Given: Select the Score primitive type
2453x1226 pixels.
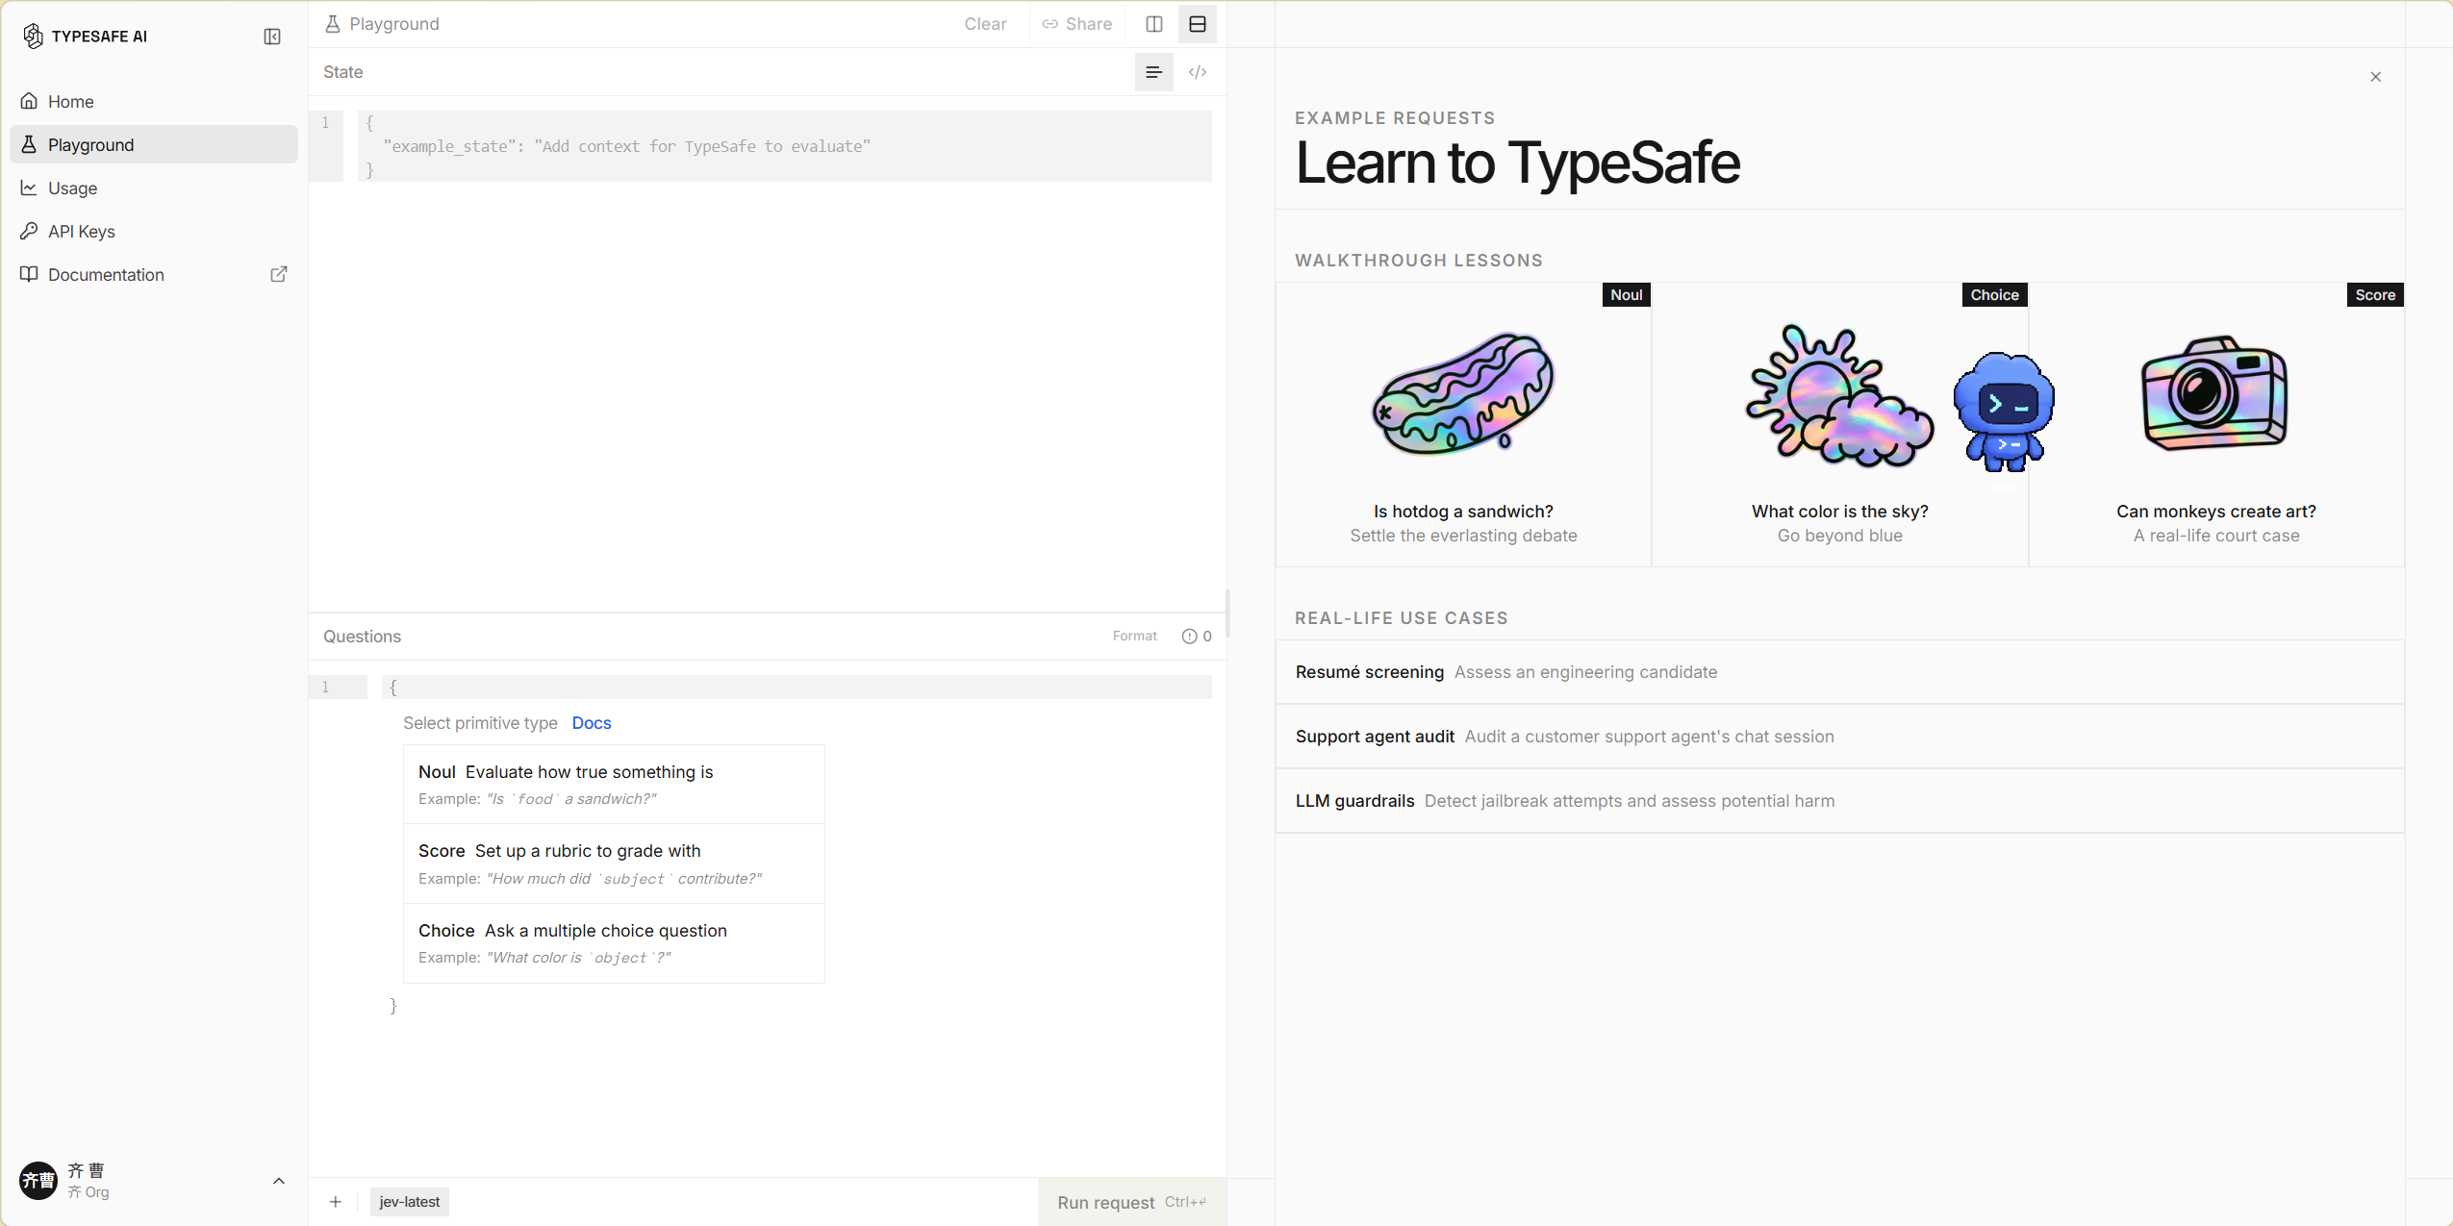Looking at the screenshot, I should pos(614,863).
